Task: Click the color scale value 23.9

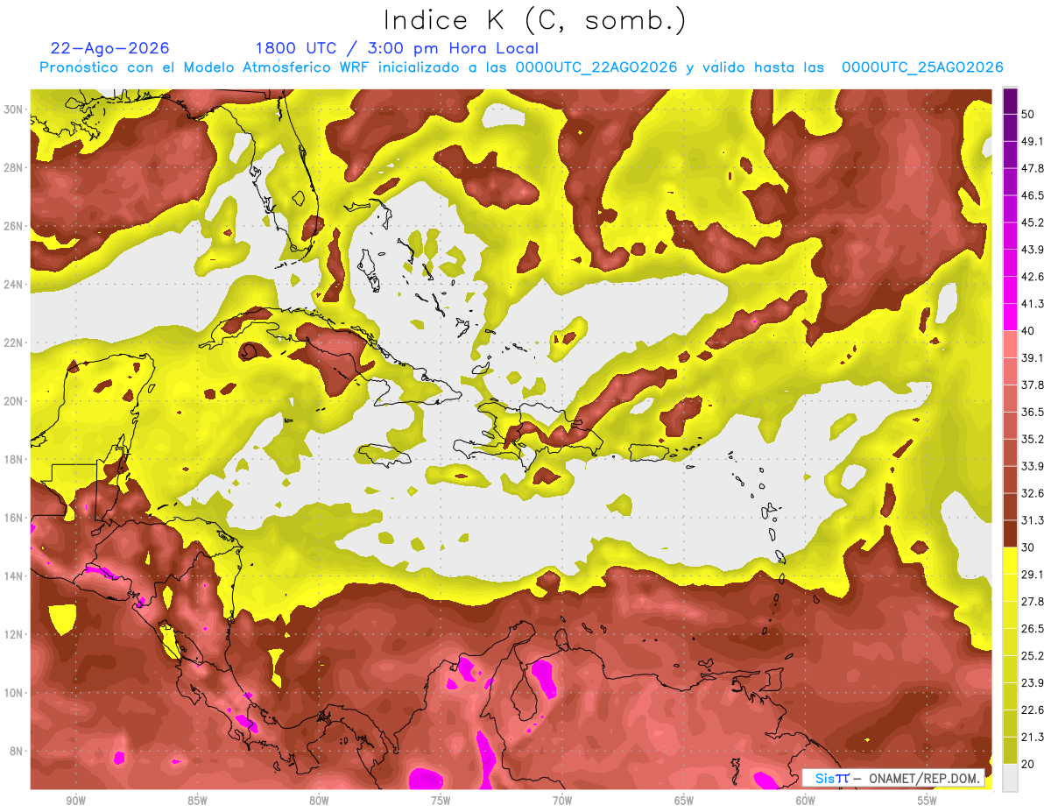Action: [x=1033, y=682]
